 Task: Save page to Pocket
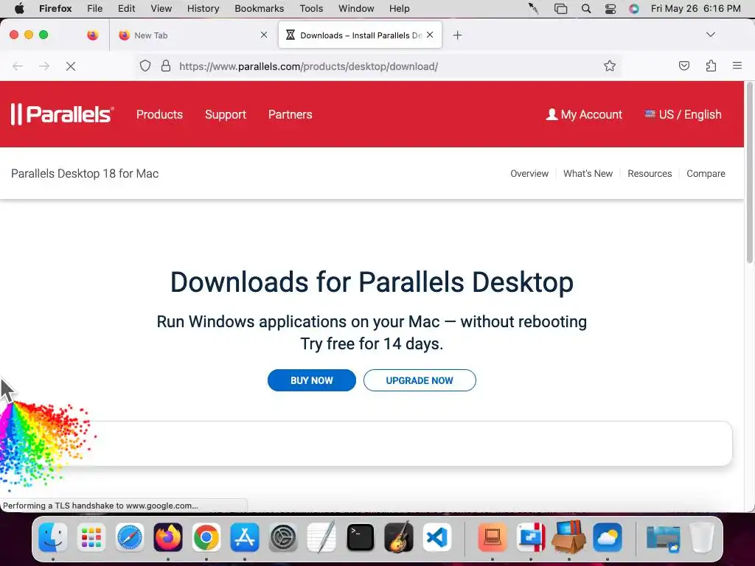coord(683,66)
